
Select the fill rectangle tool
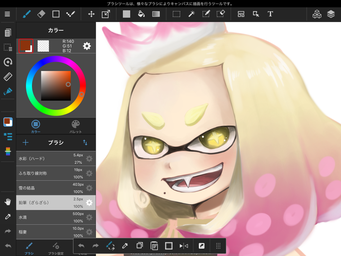(126, 14)
